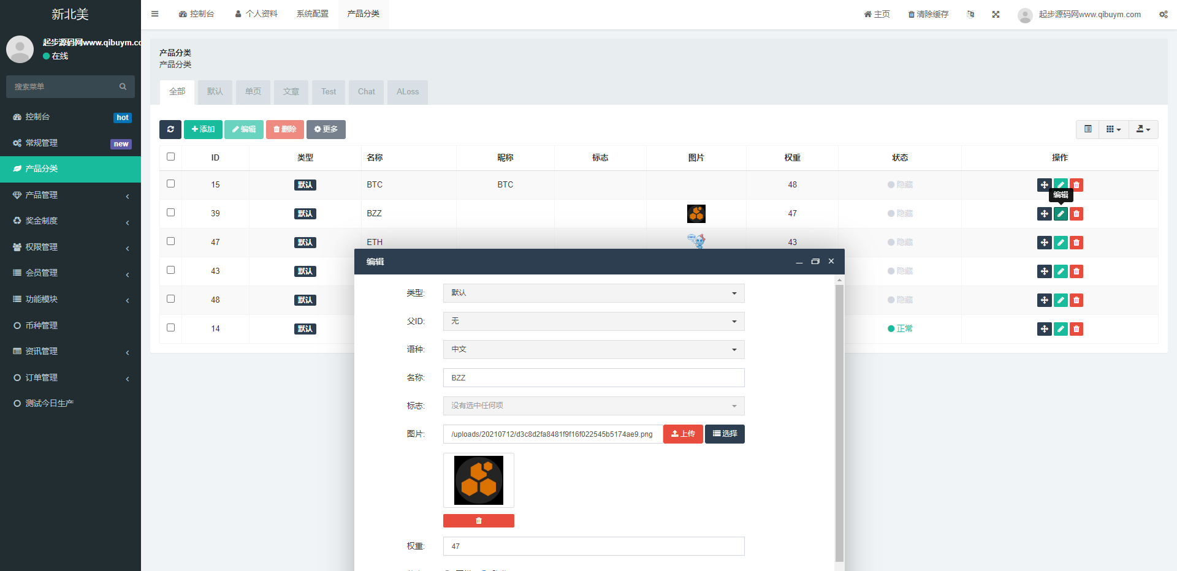Image resolution: width=1177 pixels, height=571 pixels.
Task: Open the table view toggle icon
Action: (x=1087, y=129)
